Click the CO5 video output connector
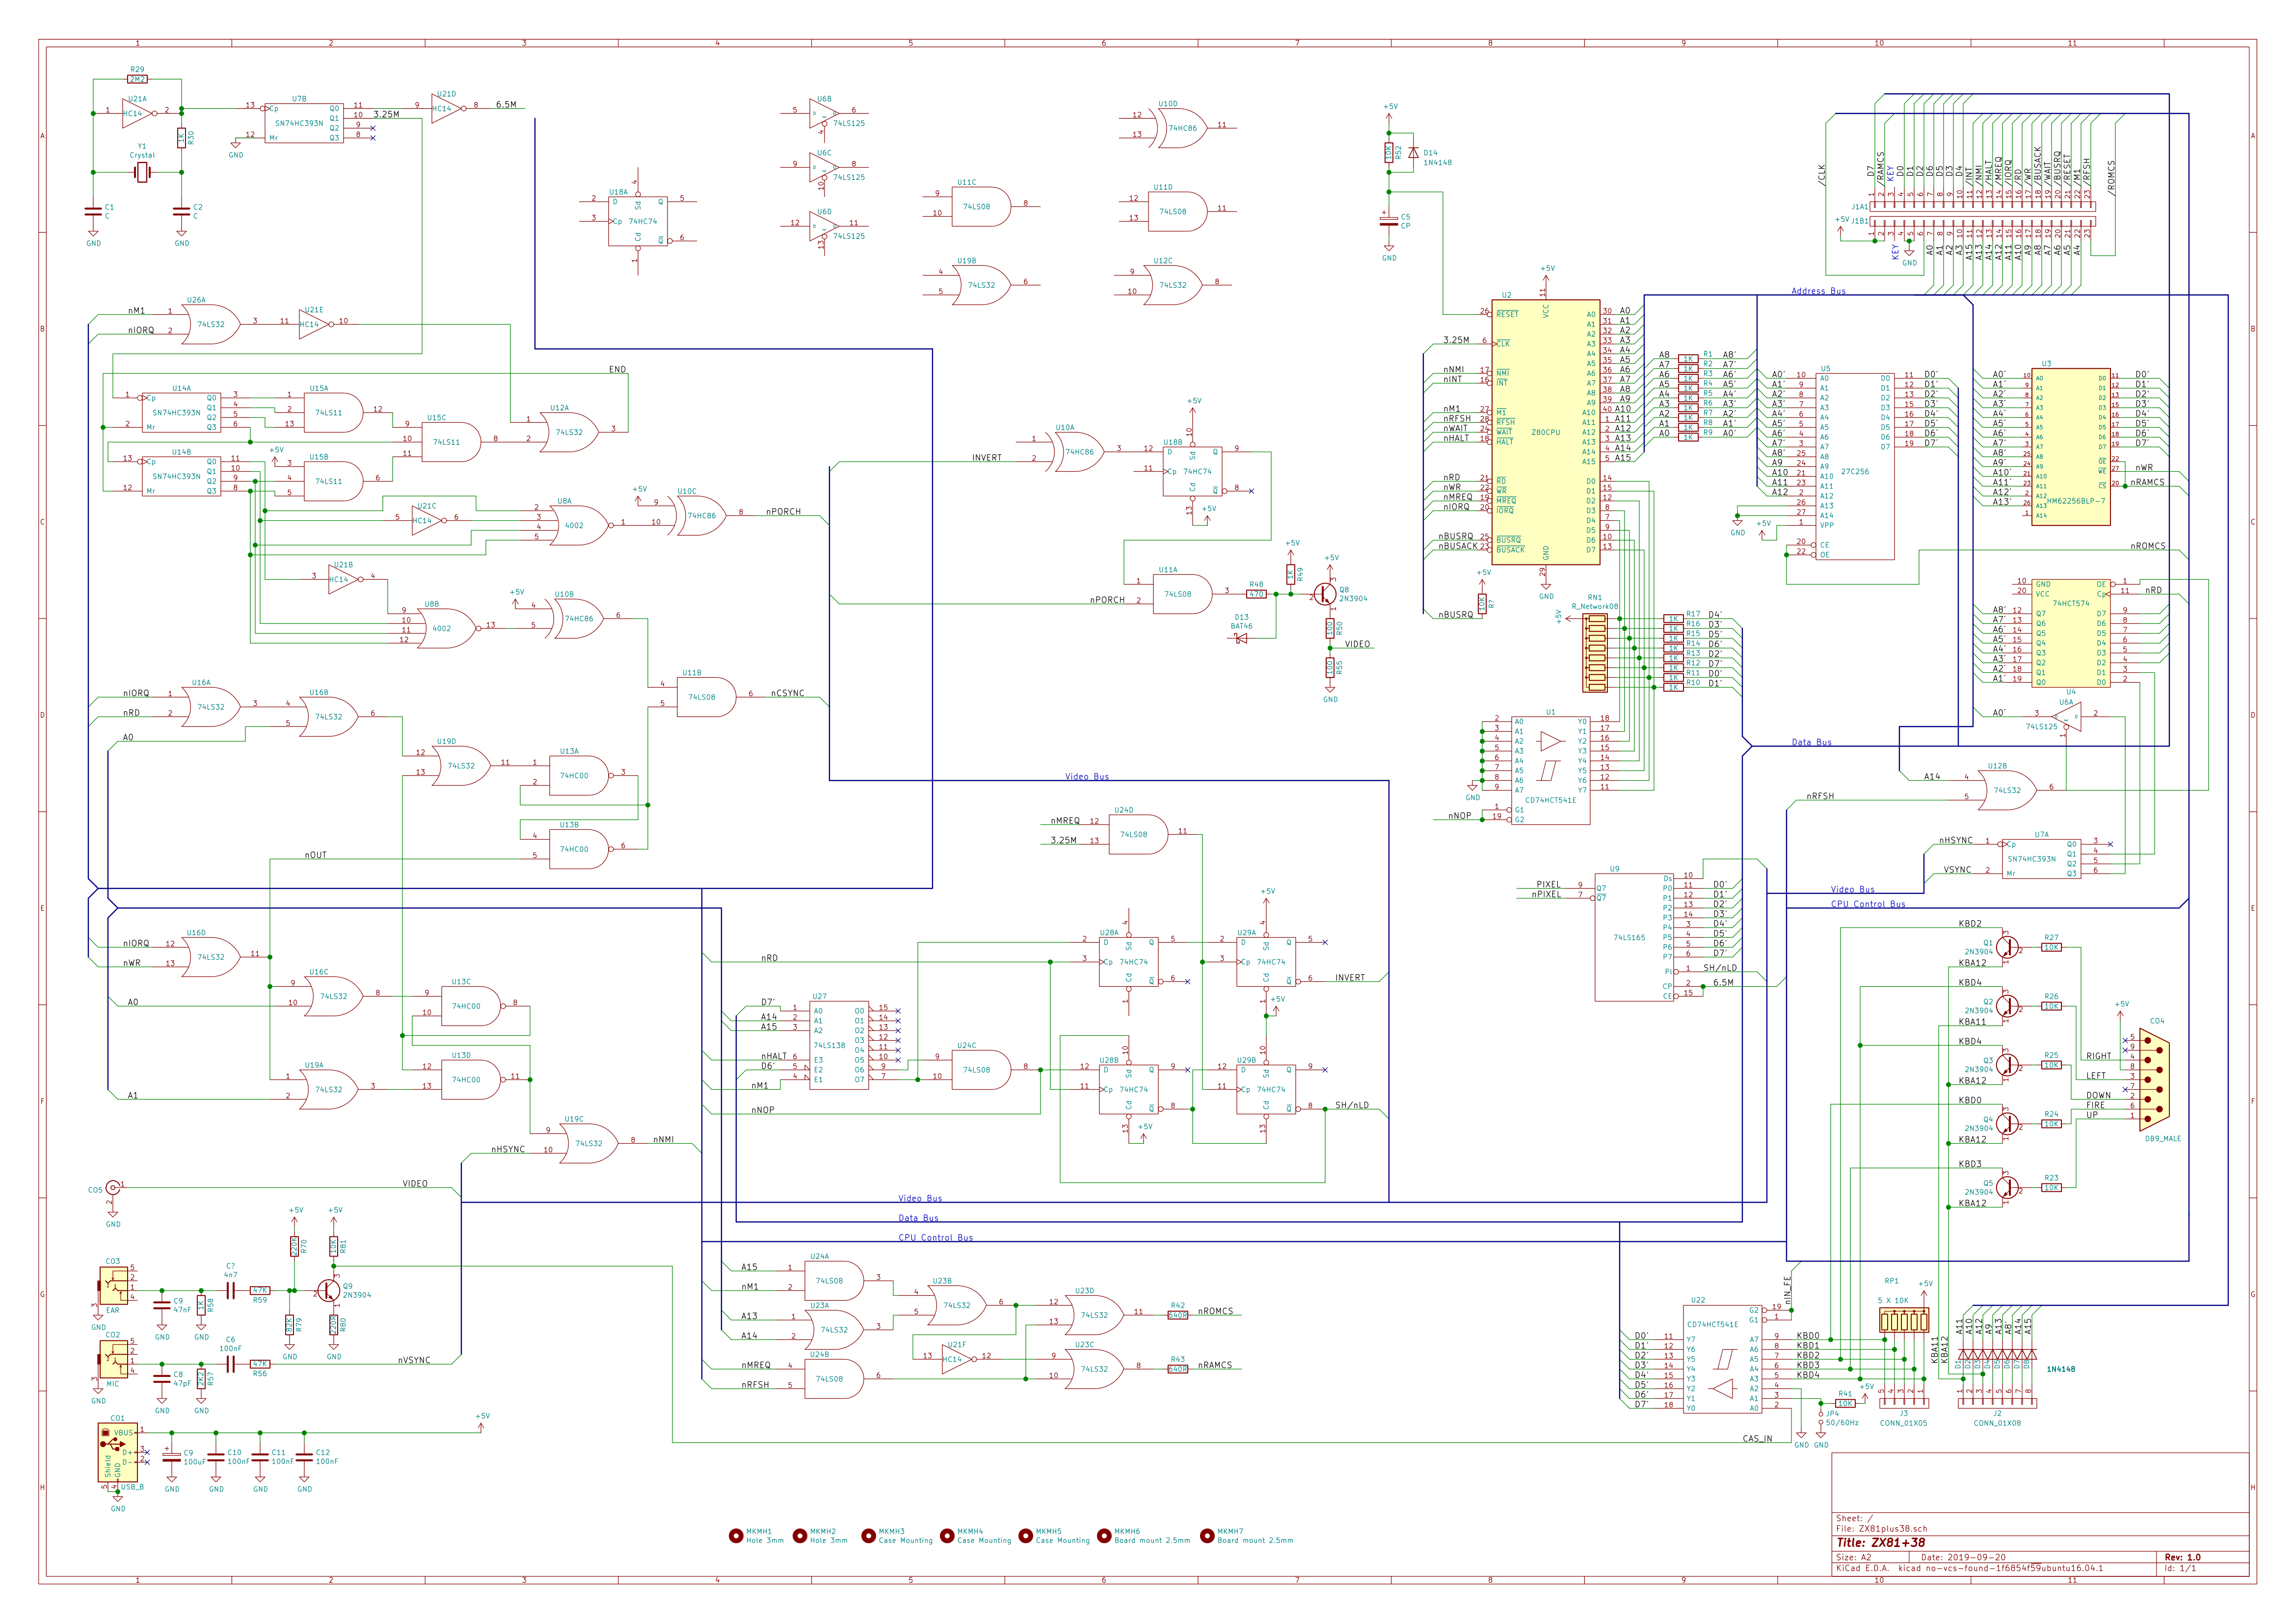 click(x=114, y=1187)
